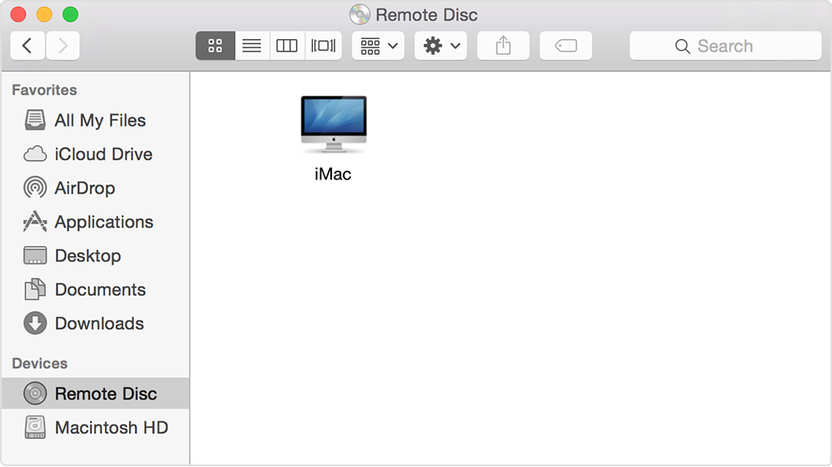Select Macintosh HD under Devices

pyautogui.click(x=96, y=427)
